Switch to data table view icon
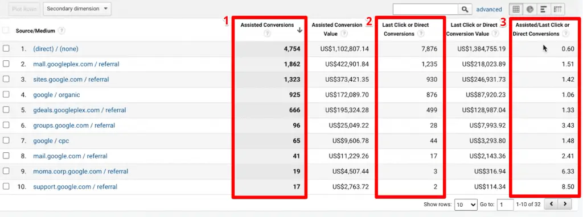The height and width of the screenshot is (217, 583). click(x=516, y=9)
